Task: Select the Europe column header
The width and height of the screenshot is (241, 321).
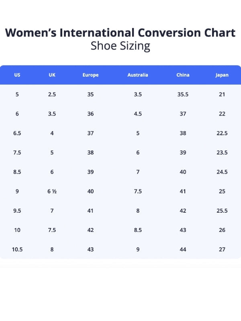Action: (x=90, y=75)
